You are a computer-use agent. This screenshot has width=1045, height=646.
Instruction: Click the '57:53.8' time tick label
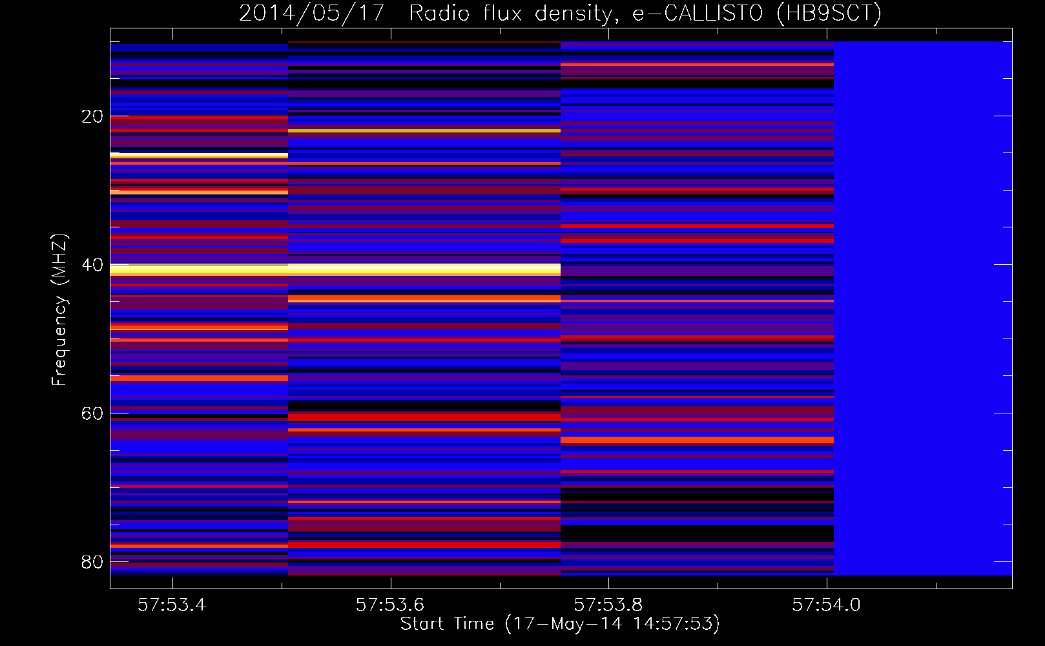point(608,605)
